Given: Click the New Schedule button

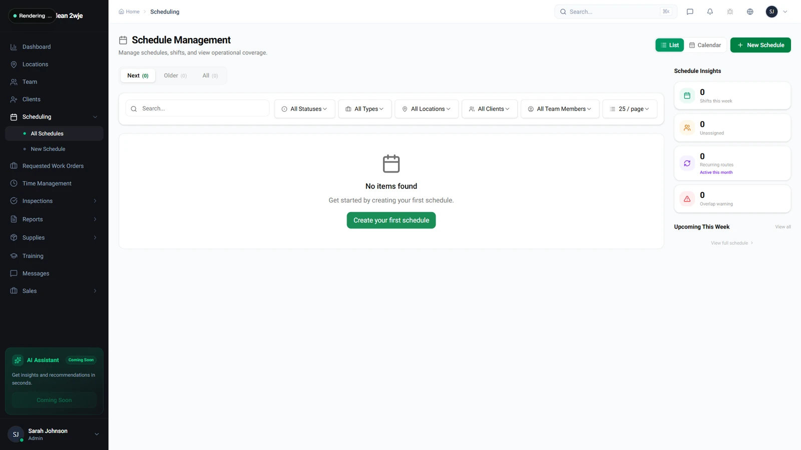Looking at the screenshot, I should (760, 45).
